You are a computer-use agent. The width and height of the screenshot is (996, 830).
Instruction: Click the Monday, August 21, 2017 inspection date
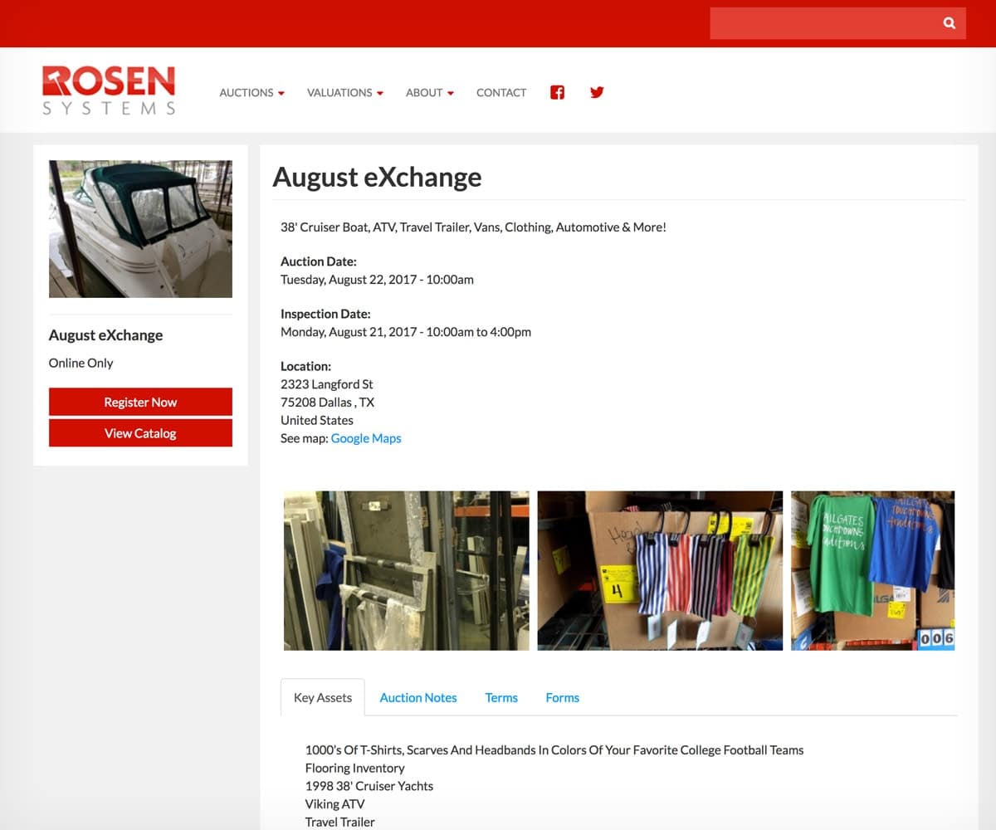[x=406, y=332]
